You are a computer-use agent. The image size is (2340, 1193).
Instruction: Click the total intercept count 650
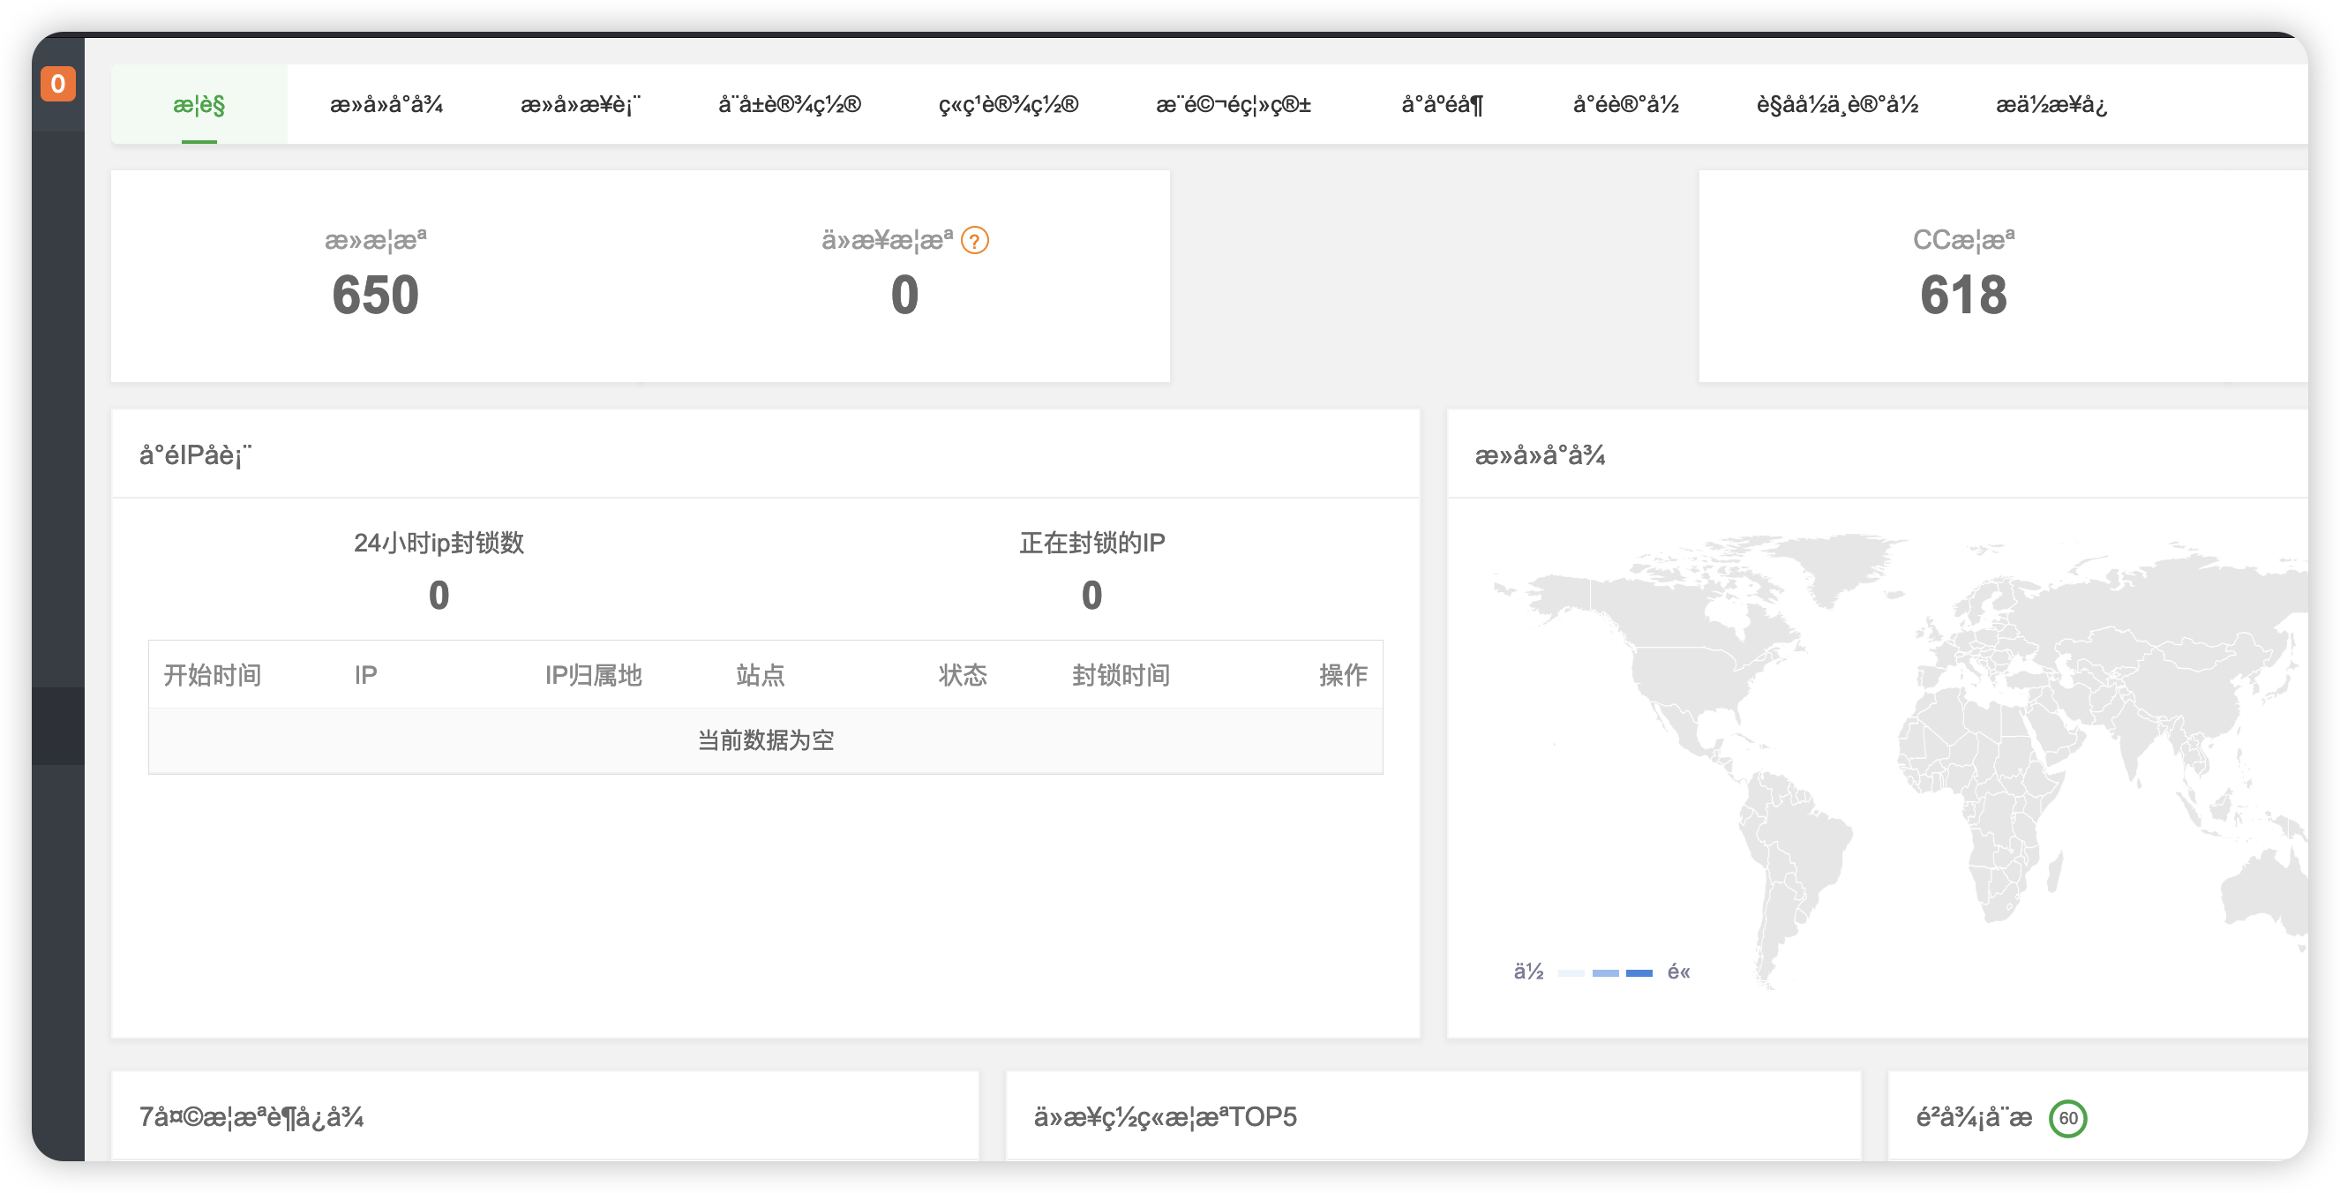click(x=375, y=296)
